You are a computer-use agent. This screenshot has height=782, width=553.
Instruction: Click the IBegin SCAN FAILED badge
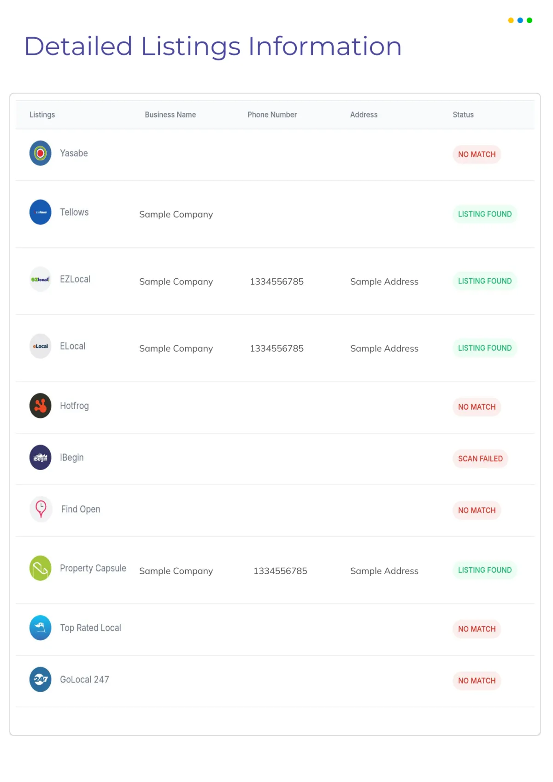click(x=480, y=459)
